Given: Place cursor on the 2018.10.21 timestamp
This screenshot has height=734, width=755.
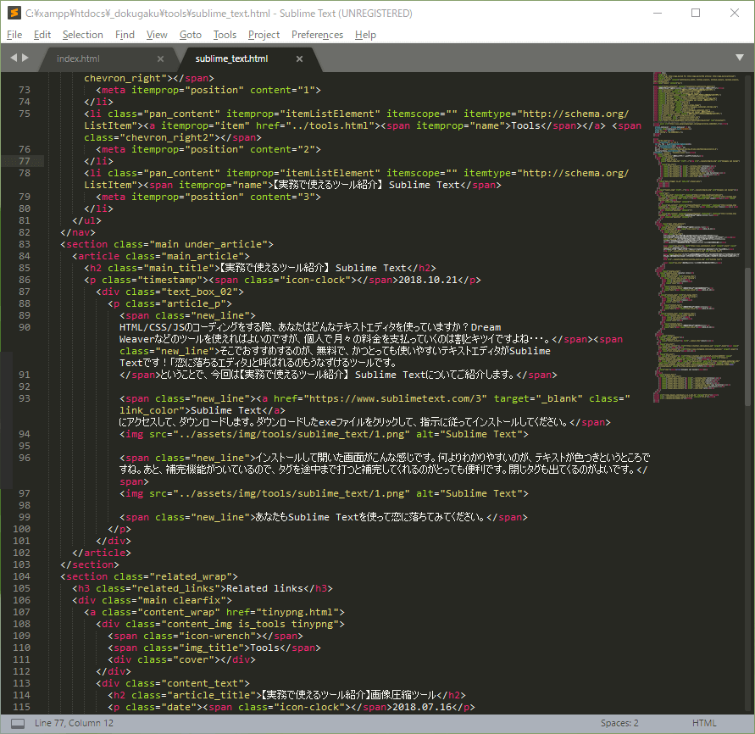Looking at the screenshot, I should [428, 280].
